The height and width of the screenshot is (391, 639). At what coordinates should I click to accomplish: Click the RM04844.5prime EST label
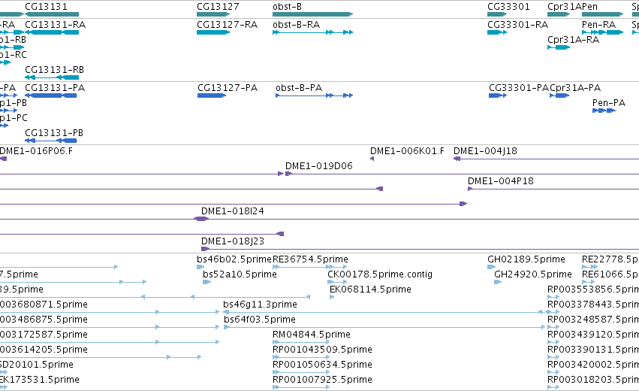pos(312,335)
